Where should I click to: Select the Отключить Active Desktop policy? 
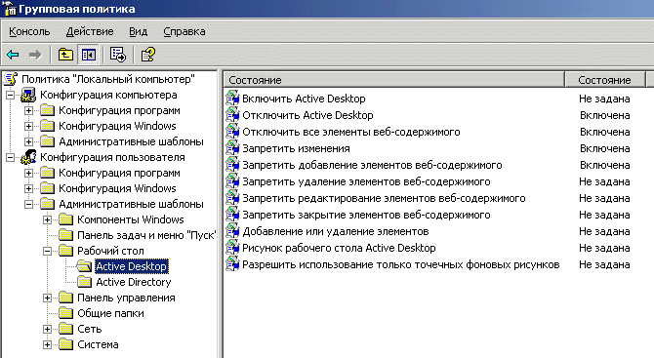point(307,115)
